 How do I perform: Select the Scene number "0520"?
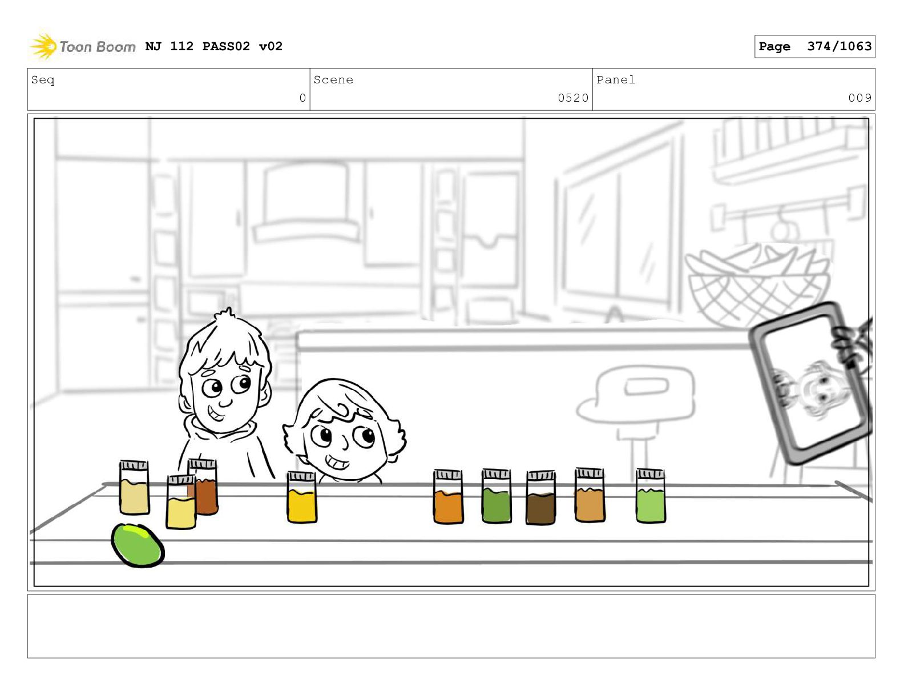click(x=573, y=98)
